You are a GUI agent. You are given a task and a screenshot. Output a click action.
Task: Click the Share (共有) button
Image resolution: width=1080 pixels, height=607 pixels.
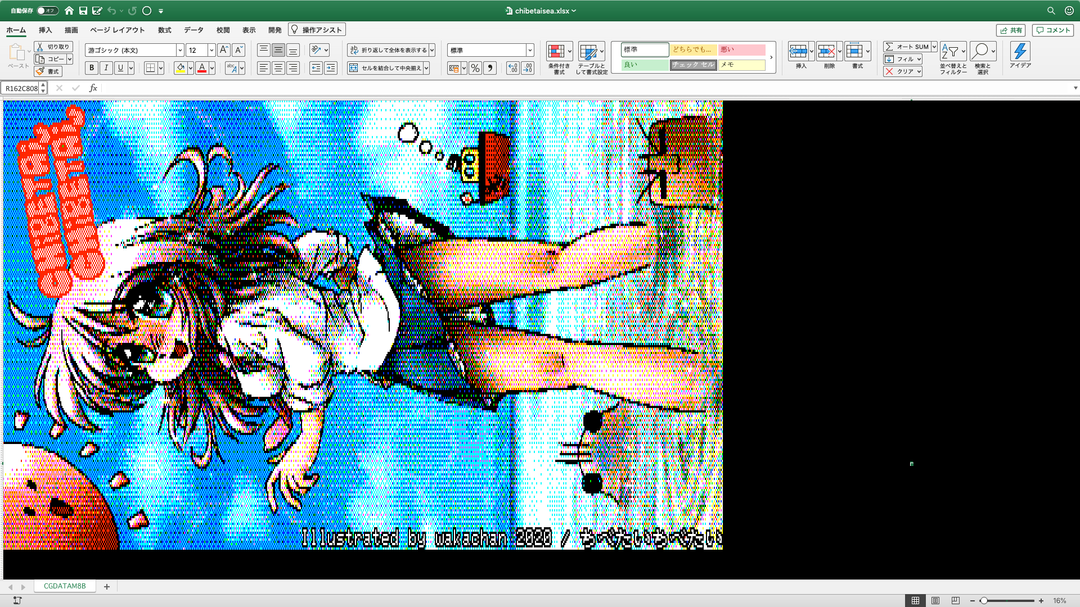click(x=1011, y=30)
